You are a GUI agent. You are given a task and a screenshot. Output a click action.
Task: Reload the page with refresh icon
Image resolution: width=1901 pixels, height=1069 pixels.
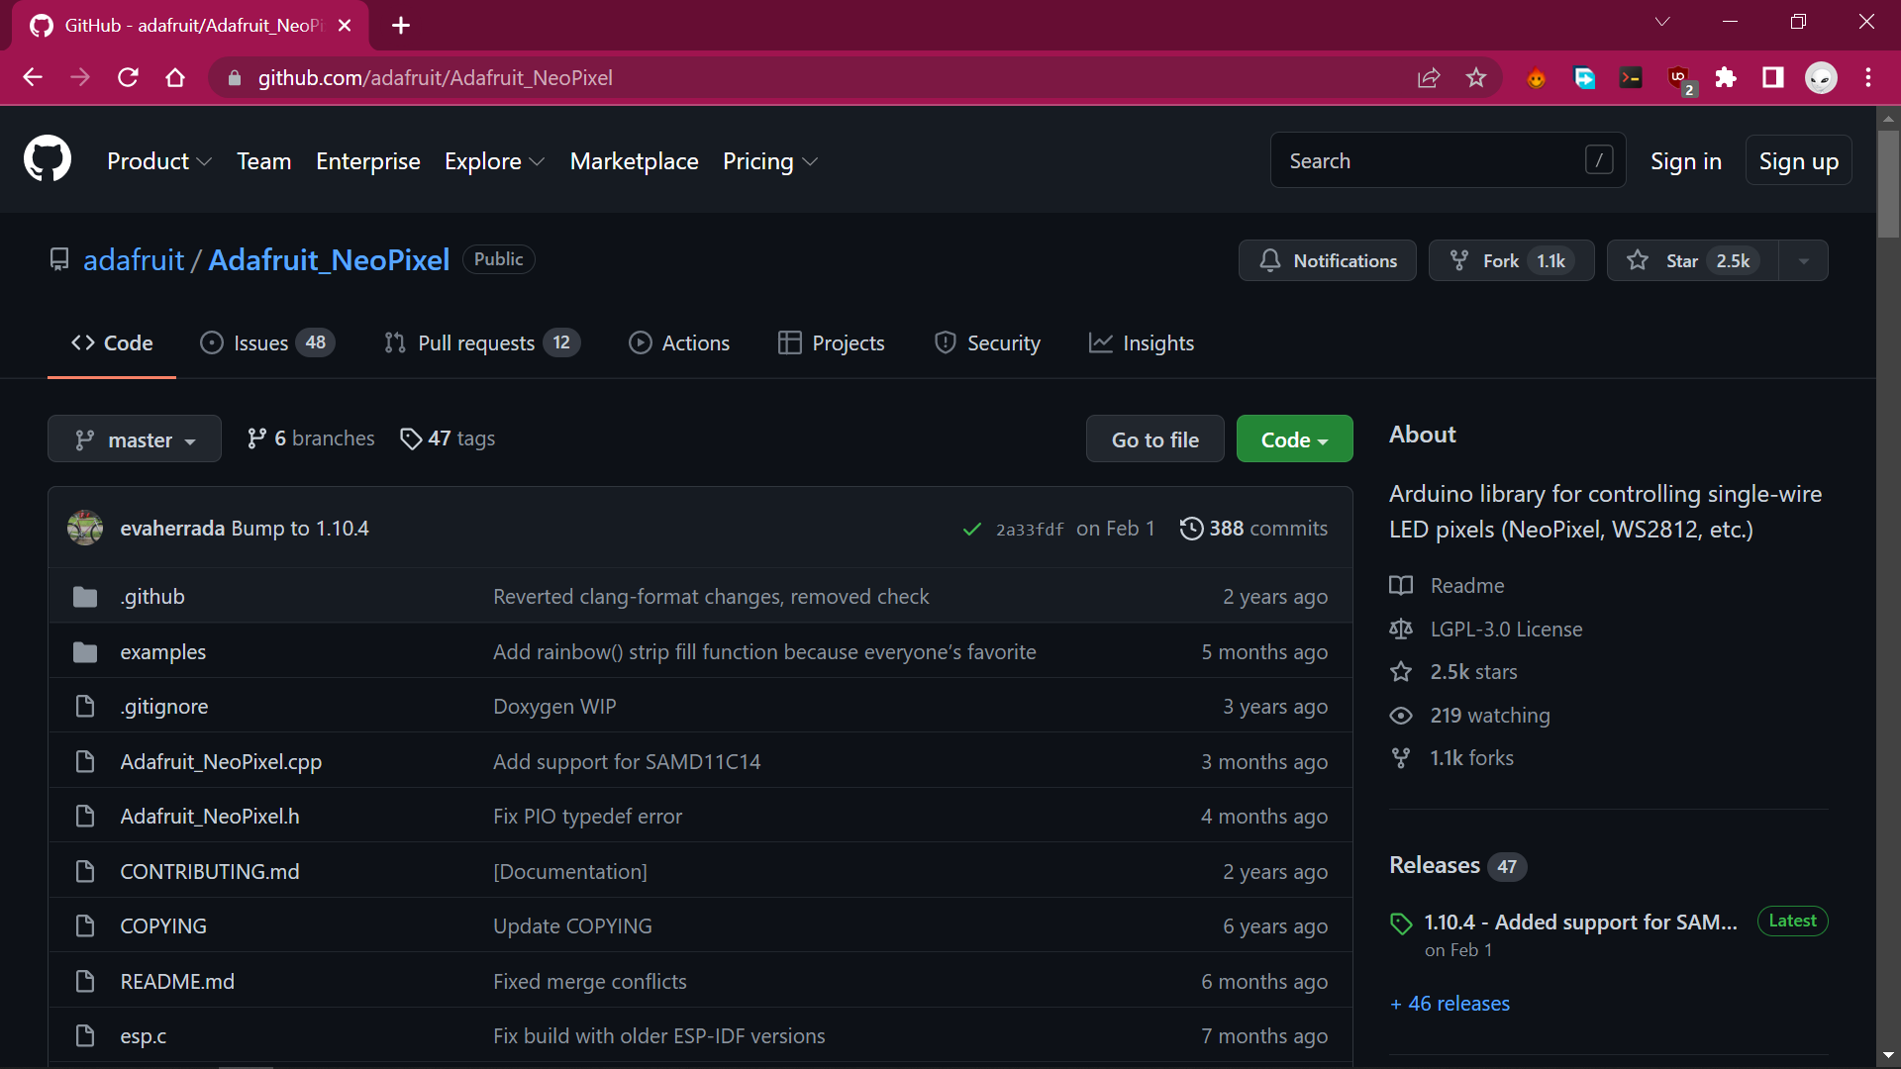pyautogui.click(x=128, y=77)
